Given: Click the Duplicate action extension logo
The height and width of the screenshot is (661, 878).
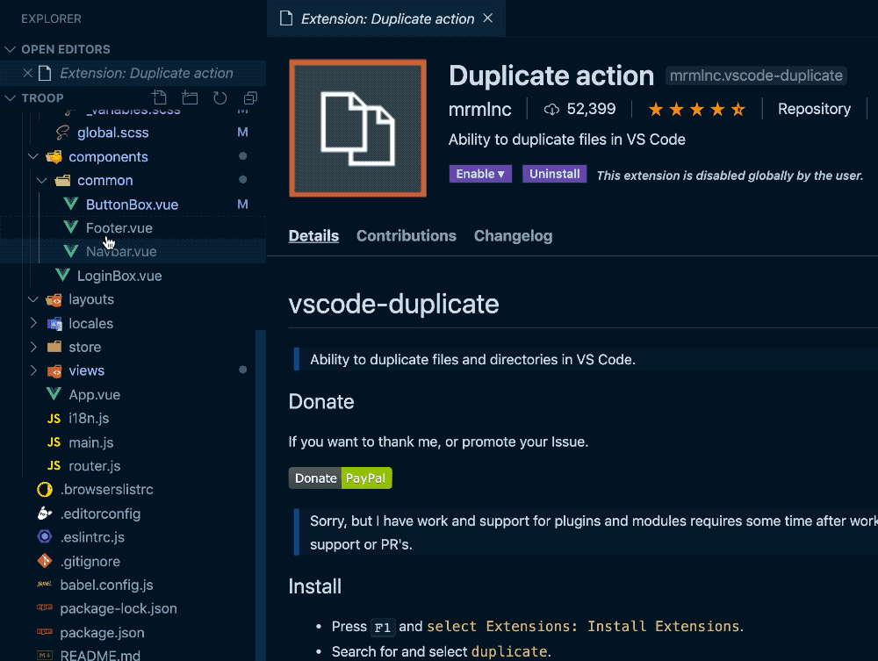Looking at the screenshot, I should point(356,127).
